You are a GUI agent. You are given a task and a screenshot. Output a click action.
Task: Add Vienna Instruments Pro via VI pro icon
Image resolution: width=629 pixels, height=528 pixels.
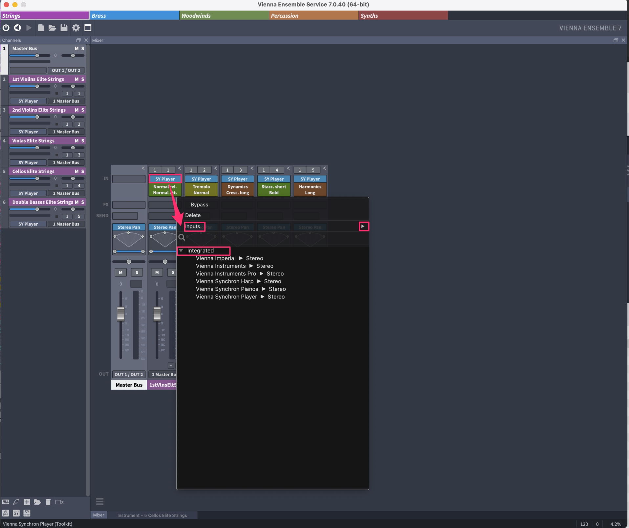coord(6,513)
